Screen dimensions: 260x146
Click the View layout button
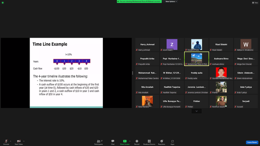click(255, 3)
